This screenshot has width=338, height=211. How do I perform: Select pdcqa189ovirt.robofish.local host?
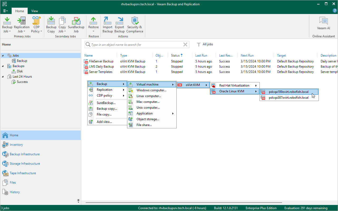click(x=289, y=92)
